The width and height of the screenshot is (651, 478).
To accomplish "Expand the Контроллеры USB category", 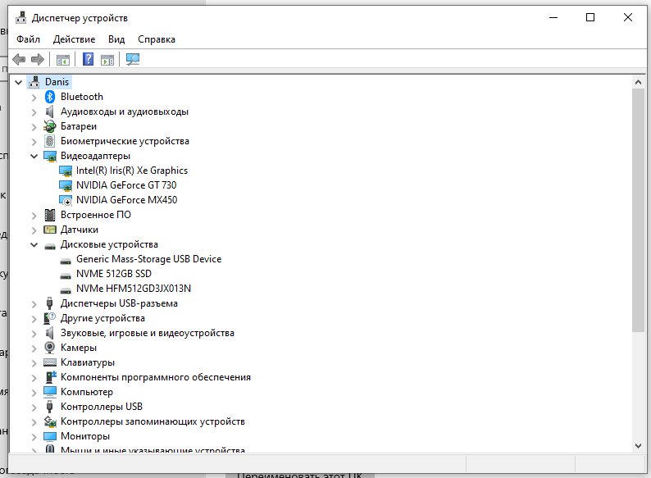I will (34, 407).
